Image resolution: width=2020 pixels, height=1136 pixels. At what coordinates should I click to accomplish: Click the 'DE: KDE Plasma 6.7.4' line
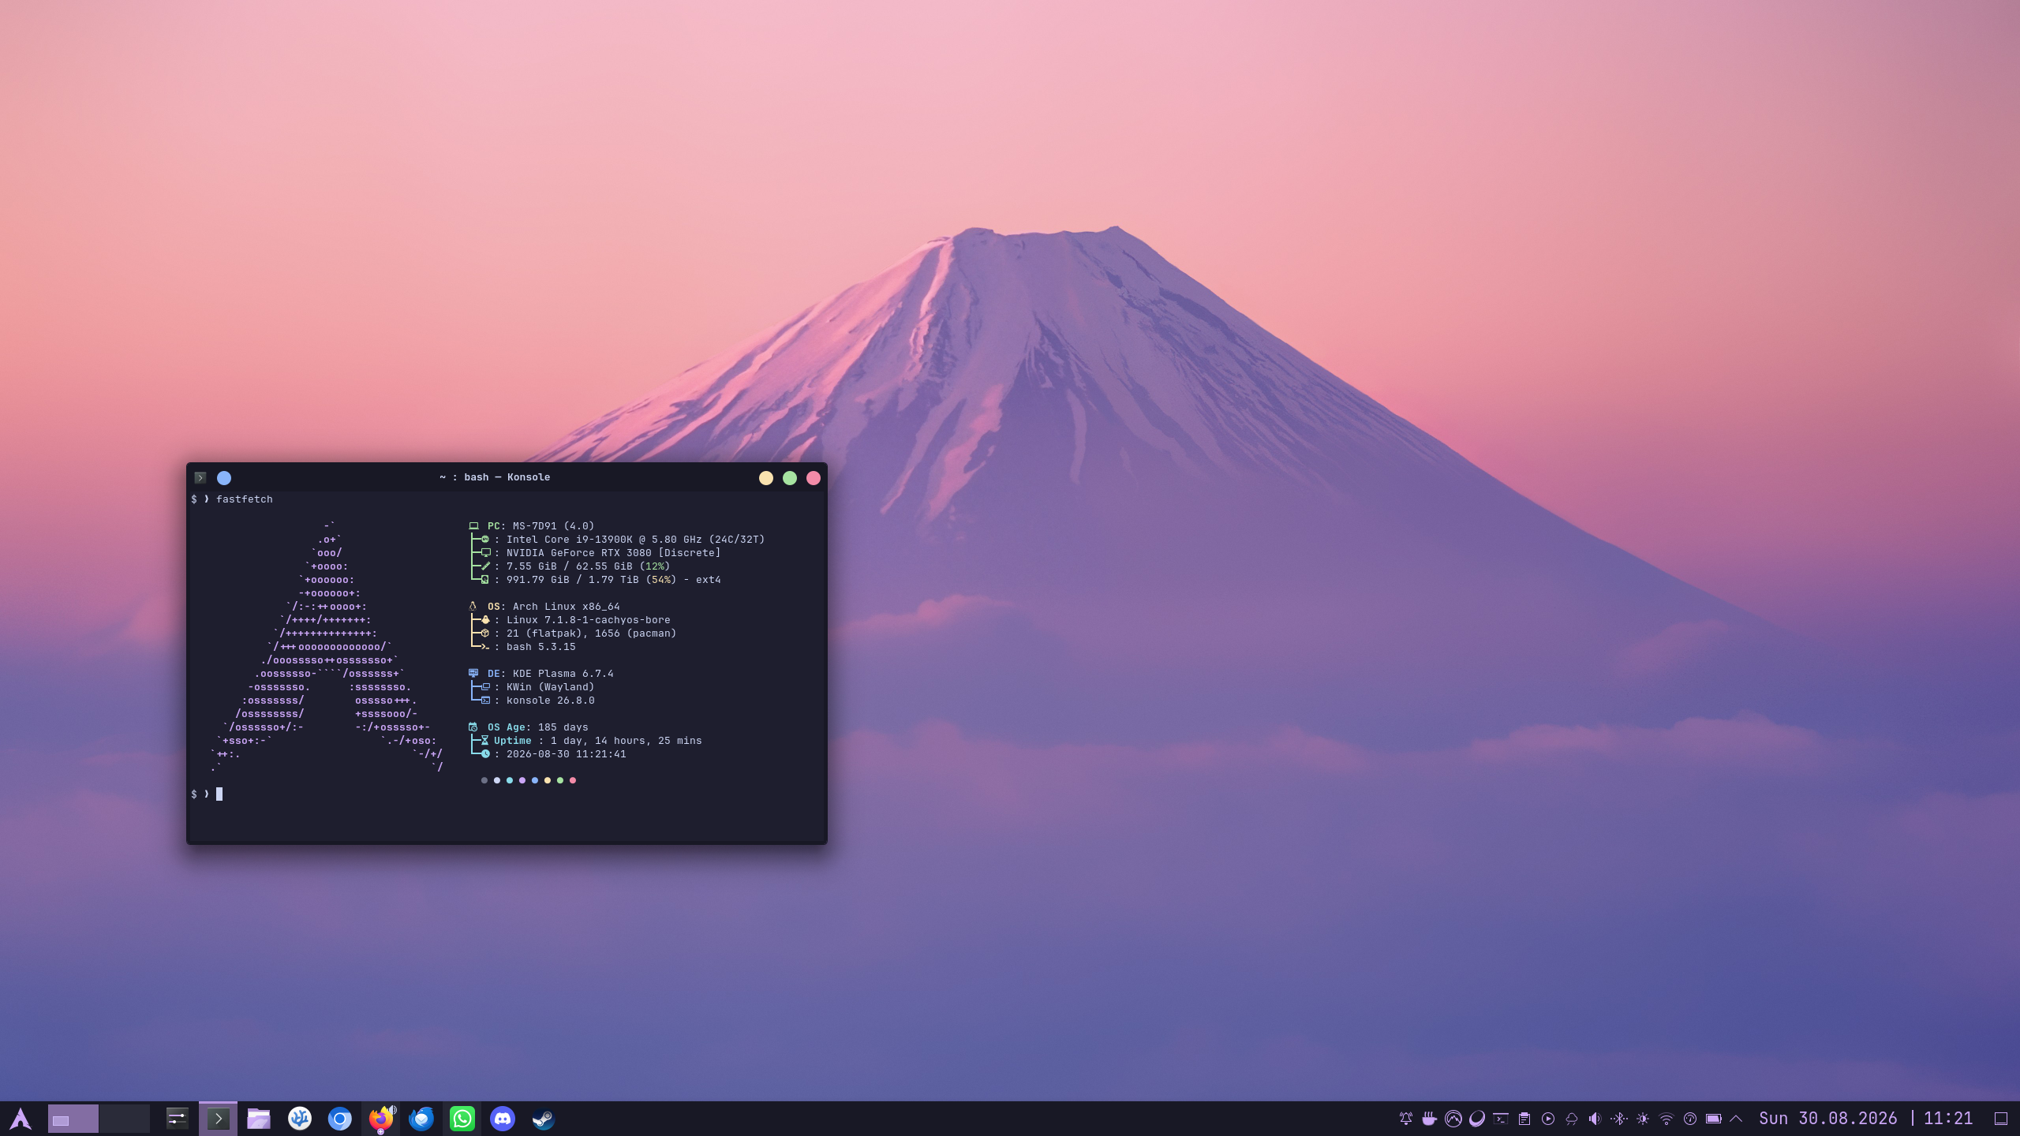point(541,674)
